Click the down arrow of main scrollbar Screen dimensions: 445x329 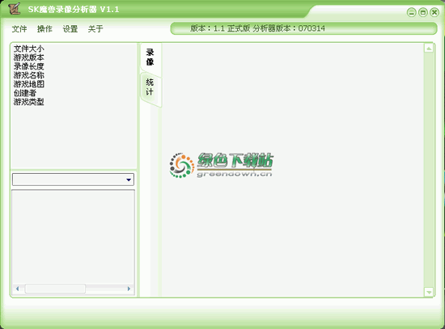429,292
